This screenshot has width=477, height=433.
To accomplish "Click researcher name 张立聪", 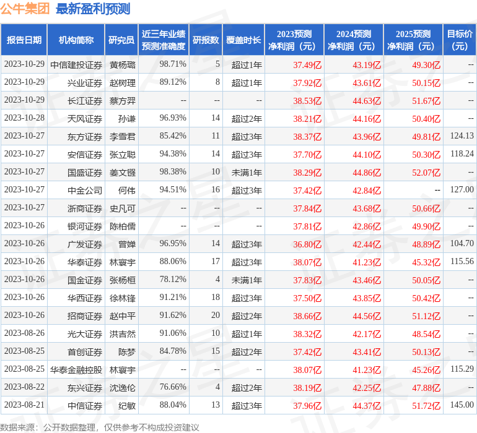I will tap(123, 155).
